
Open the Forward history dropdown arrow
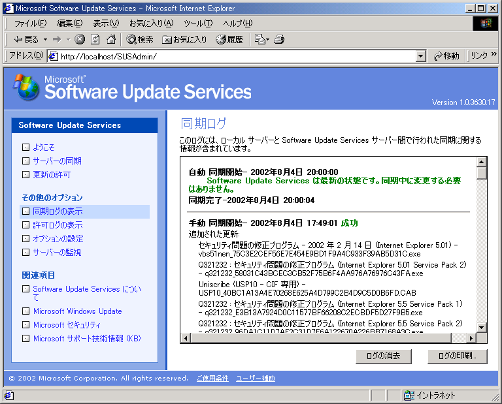(68, 40)
